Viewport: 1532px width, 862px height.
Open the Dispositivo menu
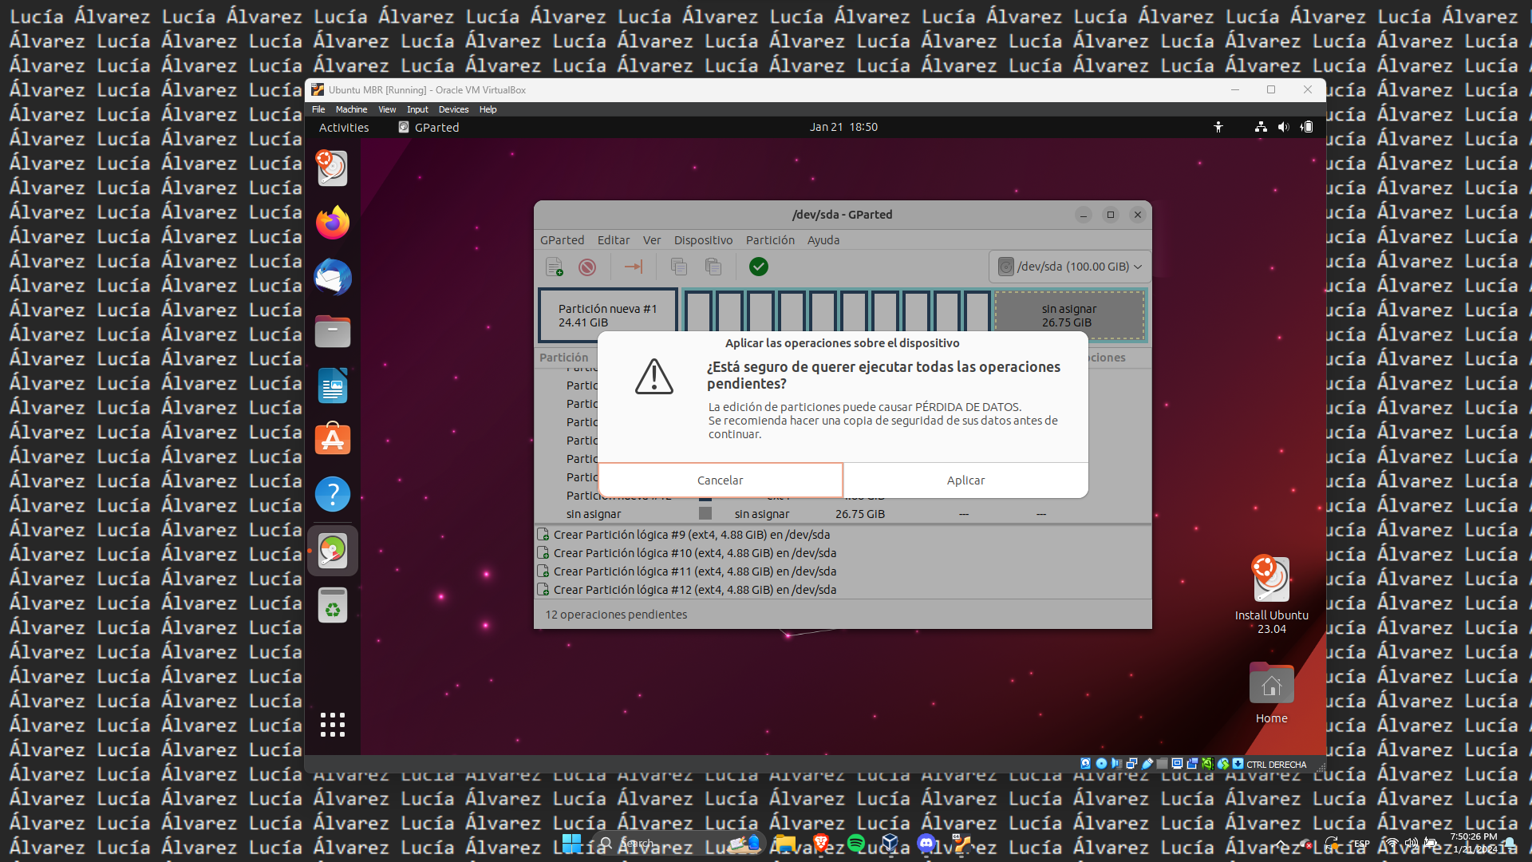click(x=703, y=240)
